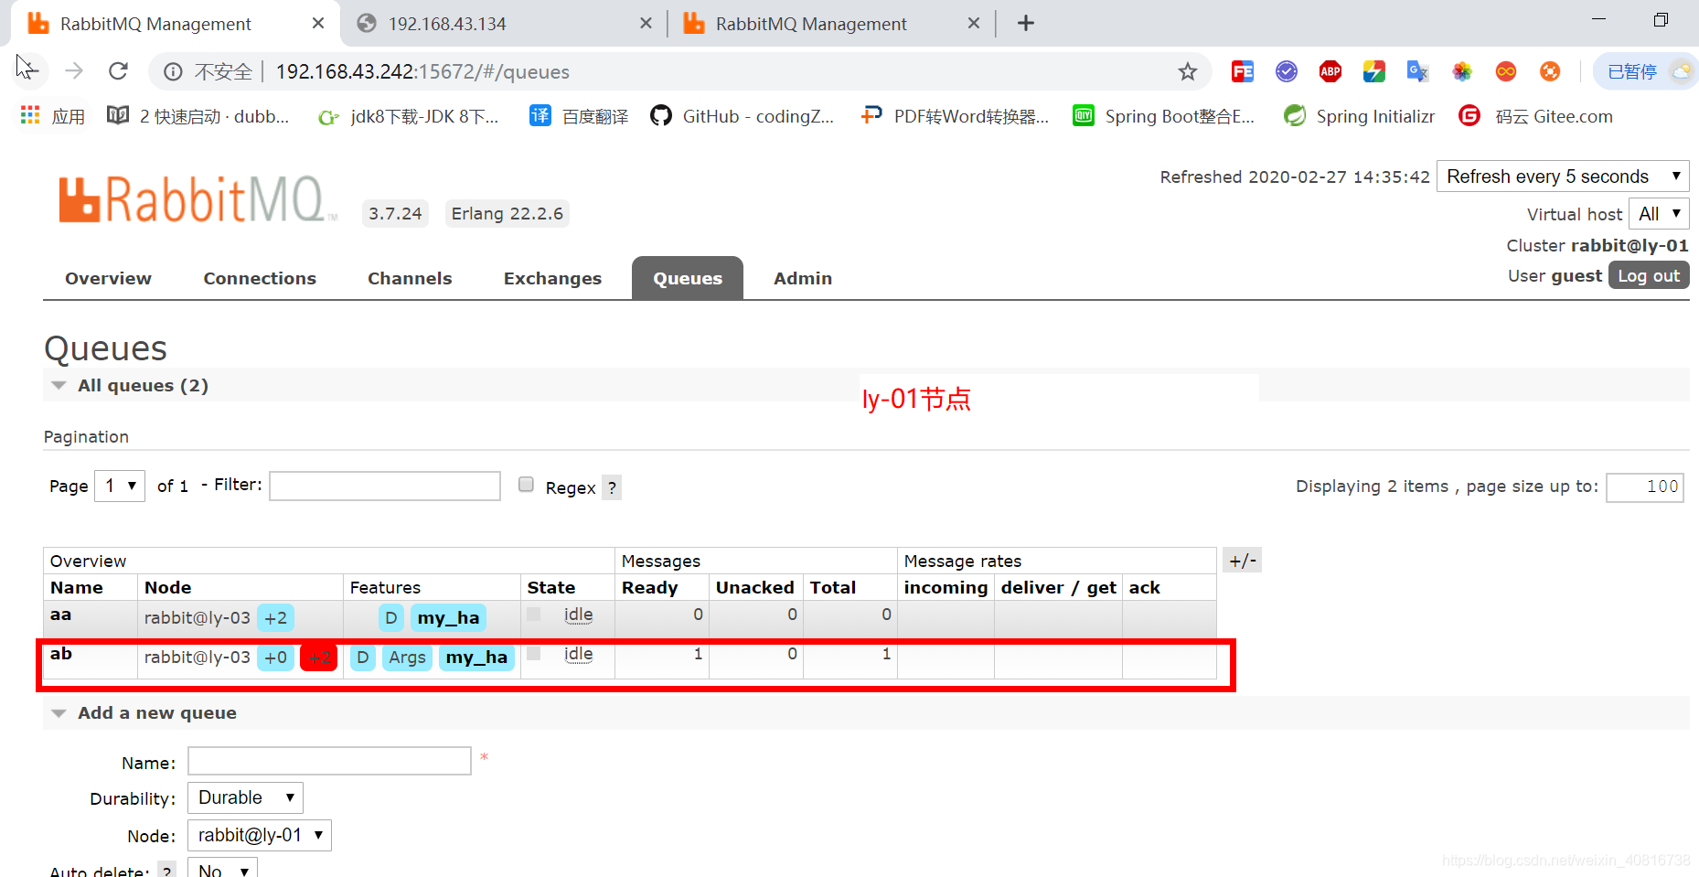Sort by the Node column header
Viewport: 1699px width, 877px height.
(x=168, y=587)
